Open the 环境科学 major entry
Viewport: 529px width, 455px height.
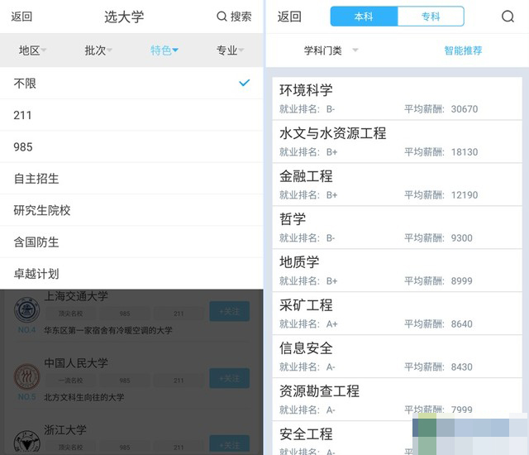point(397,98)
